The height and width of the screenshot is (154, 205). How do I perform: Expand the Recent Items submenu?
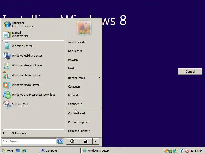tap(84, 78)
